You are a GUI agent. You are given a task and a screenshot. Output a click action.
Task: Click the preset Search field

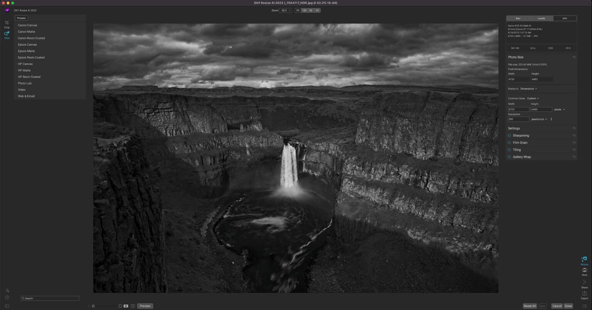pos(50,298)
